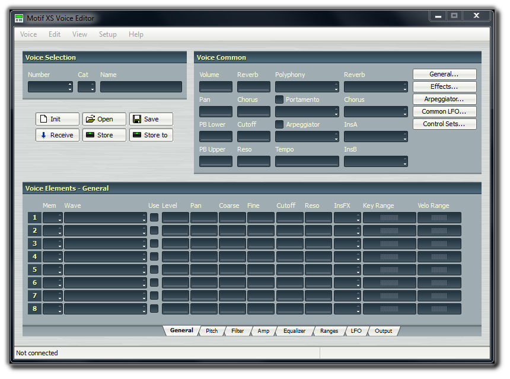510x379 pixels.
Task: Click the Tempo field
Action: pos(307,162)
